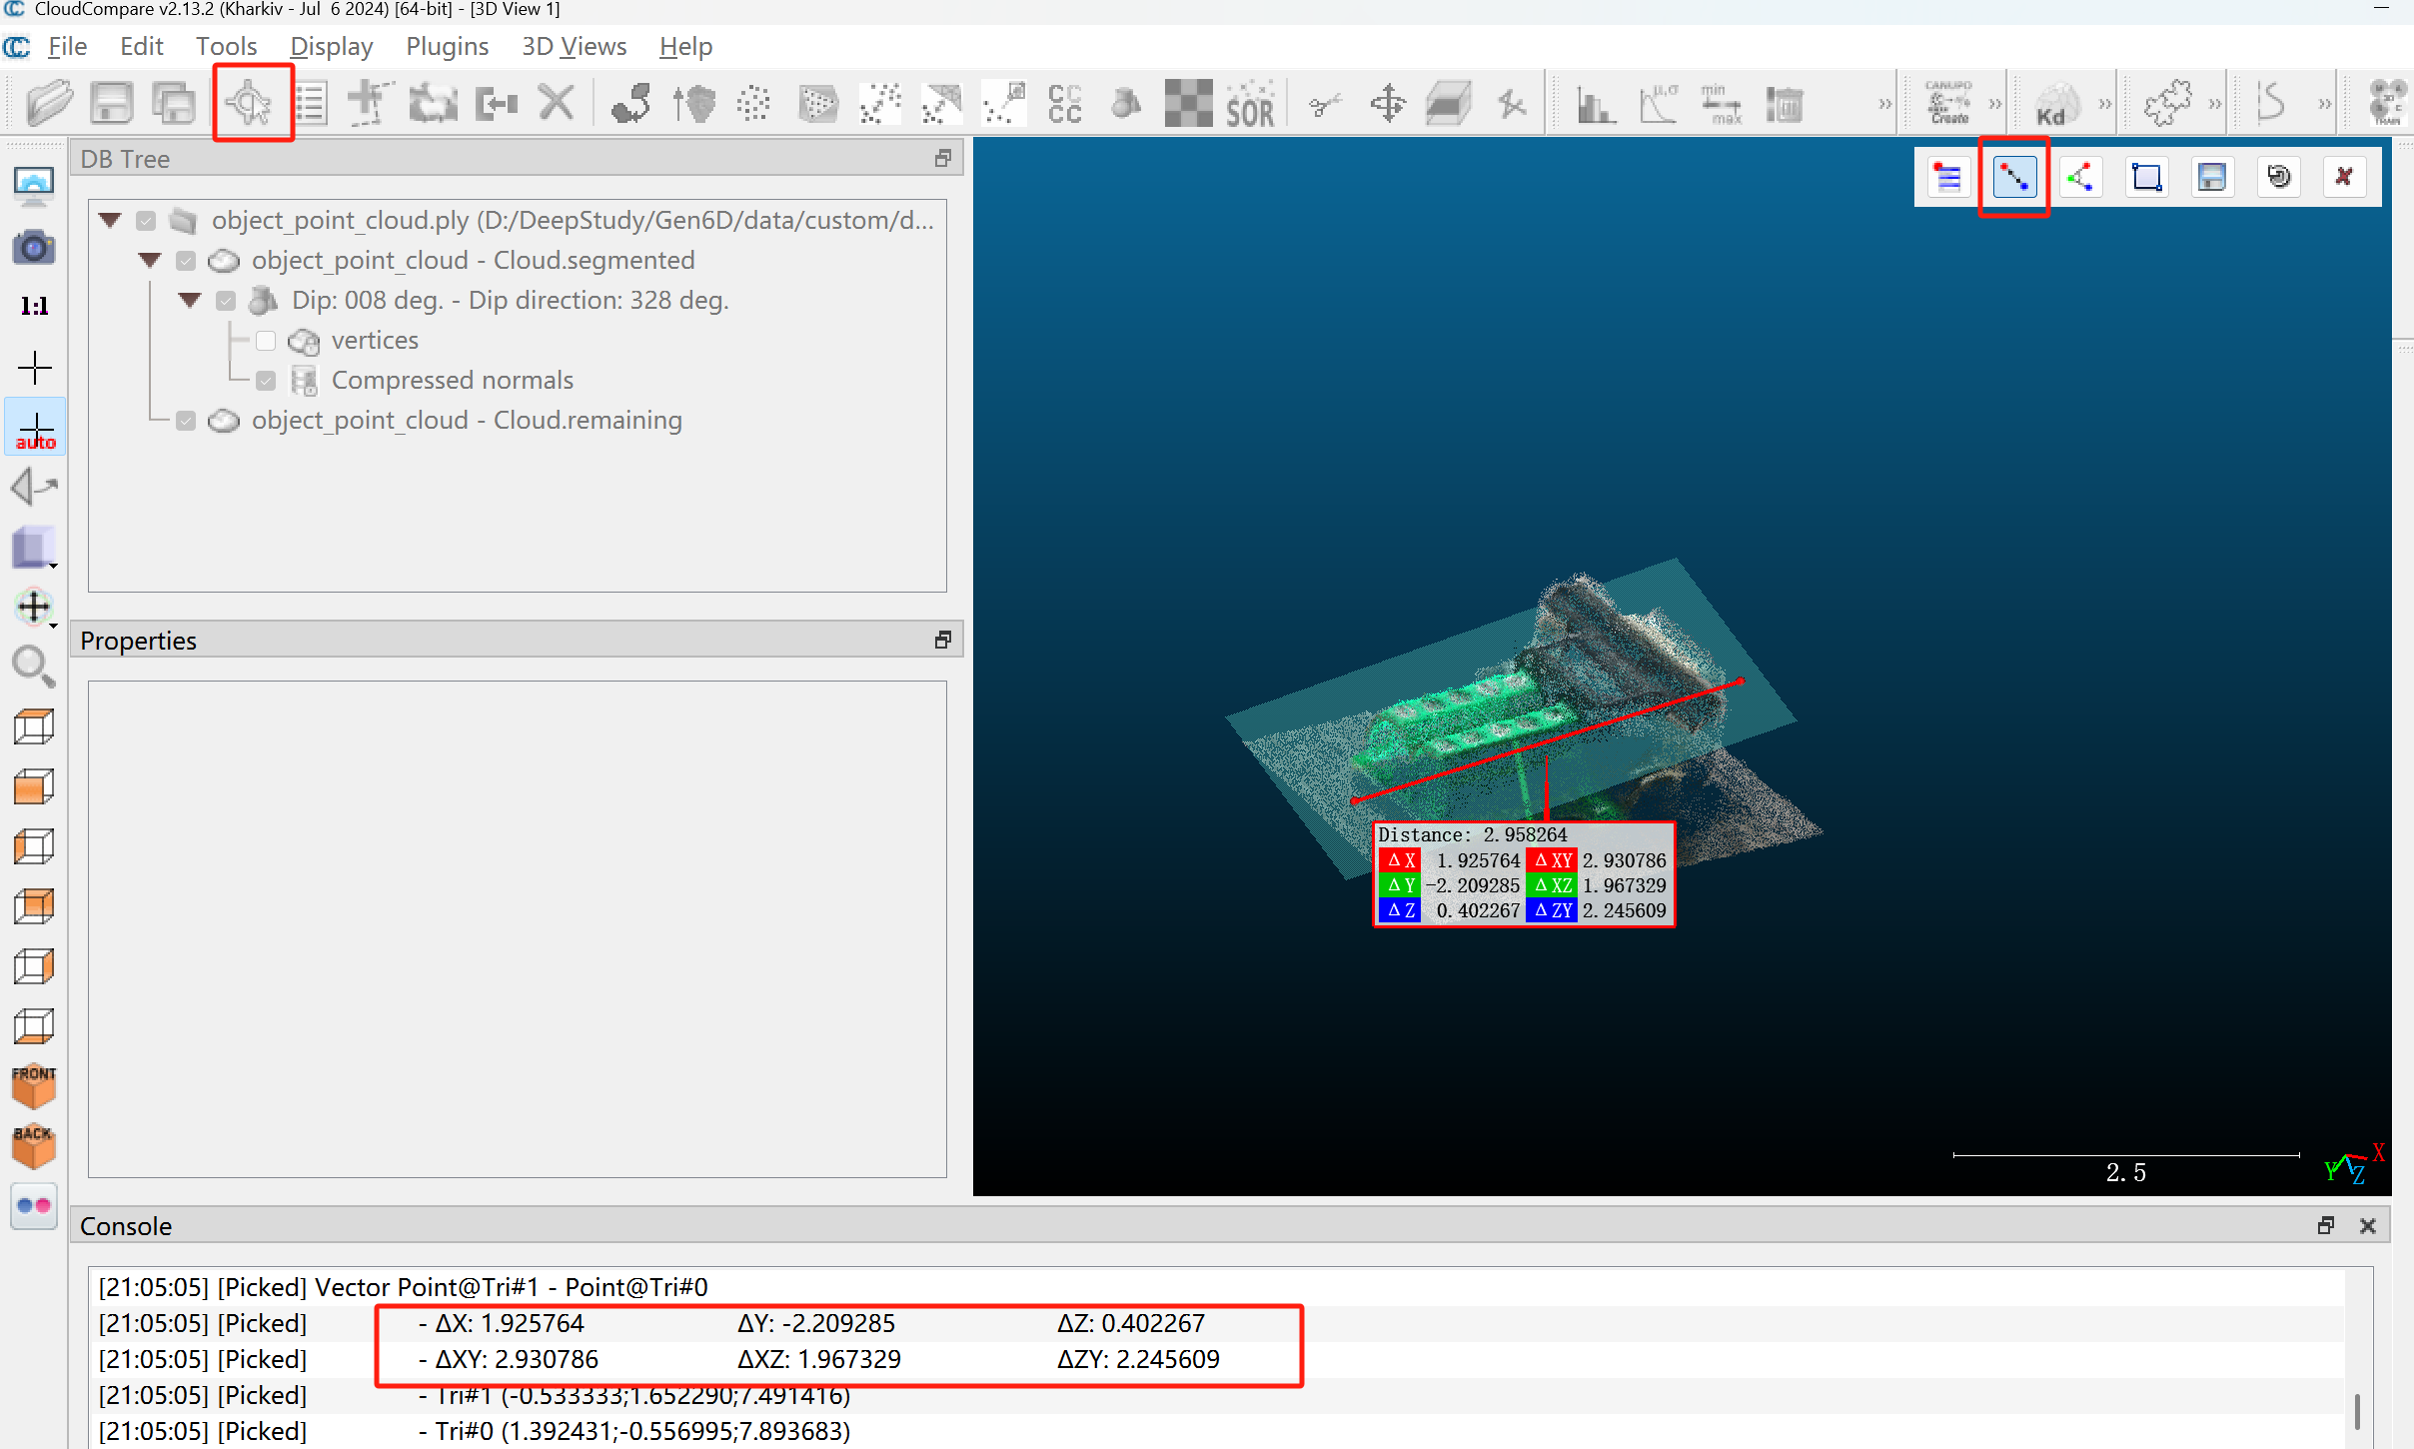The width and height of the screenshot is (2414, 1449).
Task: Click the Translate/Rotate tool icon
Action: [x=1387, y=104]
